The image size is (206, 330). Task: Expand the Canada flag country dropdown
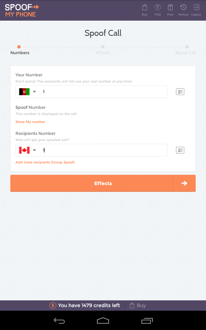click(x=28, y=150)
